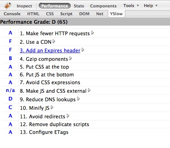Expand the Make JS and CSS external triangle
The height and width of the screenshot is (148, 170).
[89, 91]
